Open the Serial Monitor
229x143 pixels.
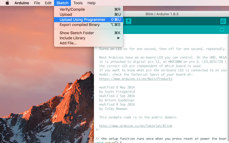pyautogui.click(x=223, y=21)
